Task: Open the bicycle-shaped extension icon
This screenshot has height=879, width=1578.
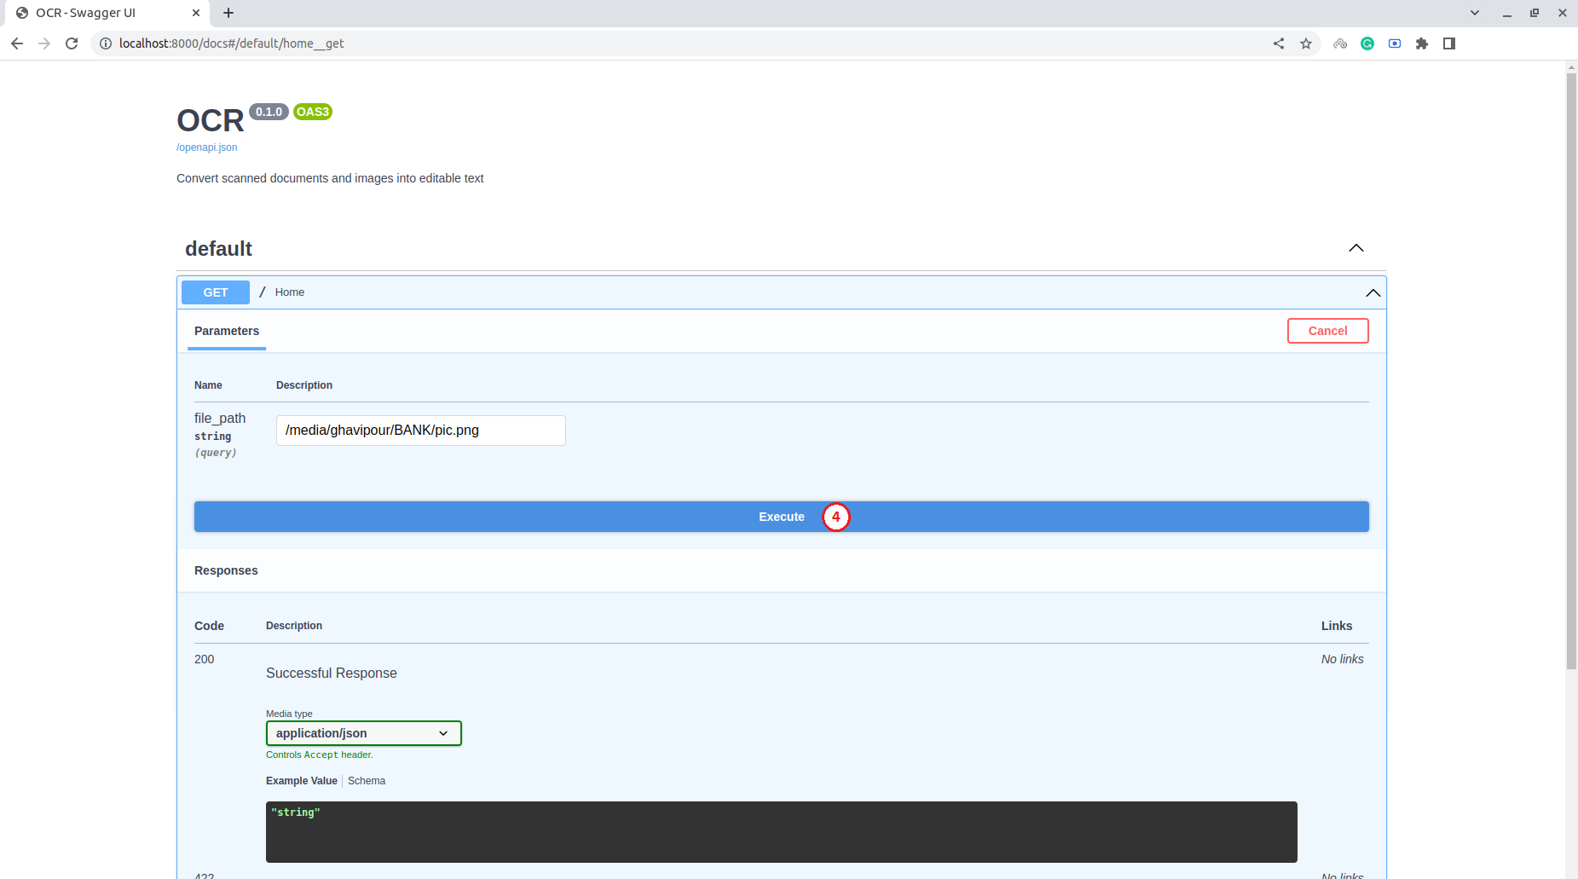Action: tap(1340, 43)
